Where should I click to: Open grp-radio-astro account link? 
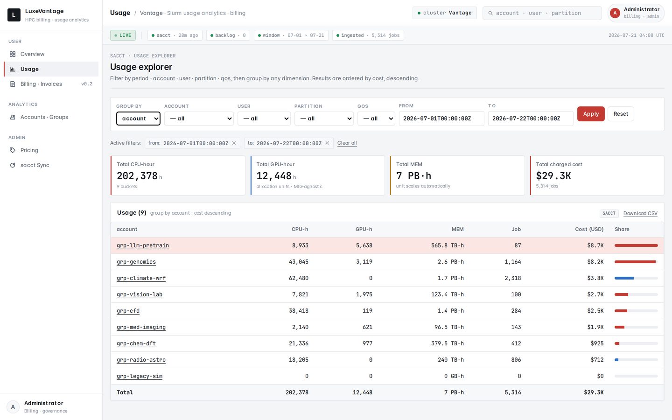tap(141, 360)
